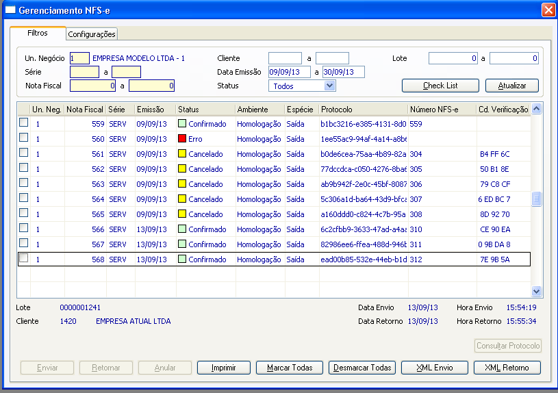Click the yellow Cancelado swatch of nota 563
558x393 pixels.
(x=182, y=183)
